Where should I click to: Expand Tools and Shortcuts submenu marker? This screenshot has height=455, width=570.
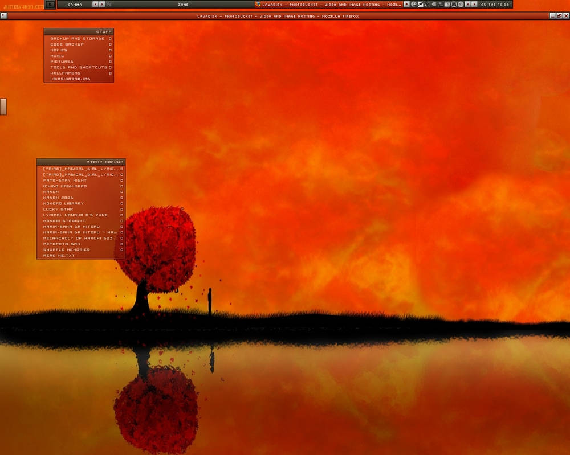(x=110, y=68)
